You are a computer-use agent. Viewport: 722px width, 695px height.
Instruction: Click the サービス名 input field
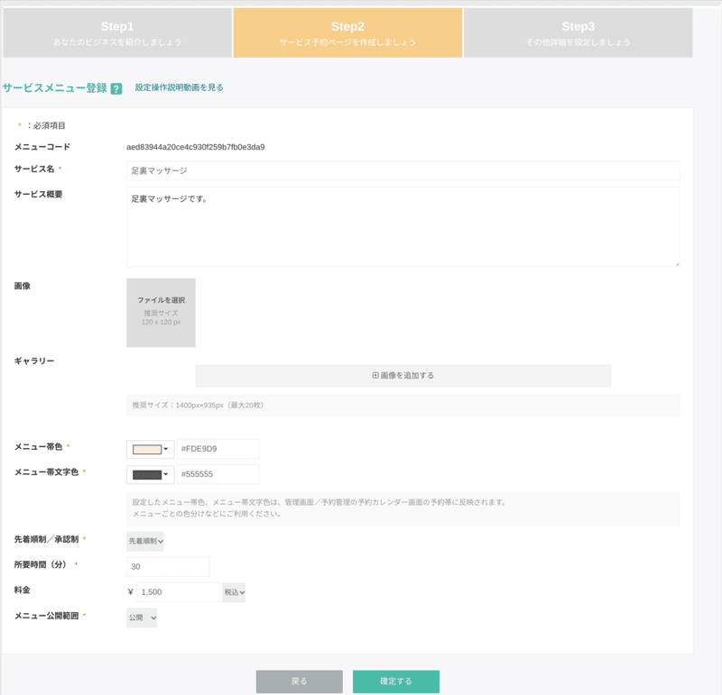[403, 170]
